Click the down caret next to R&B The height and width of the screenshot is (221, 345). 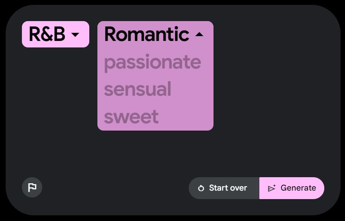[x=75, y=35]
